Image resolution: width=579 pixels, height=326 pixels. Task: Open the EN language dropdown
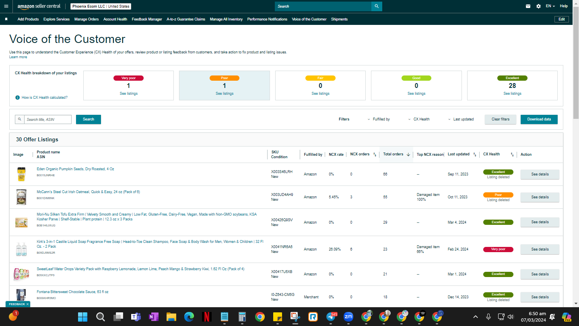point(550,6)
